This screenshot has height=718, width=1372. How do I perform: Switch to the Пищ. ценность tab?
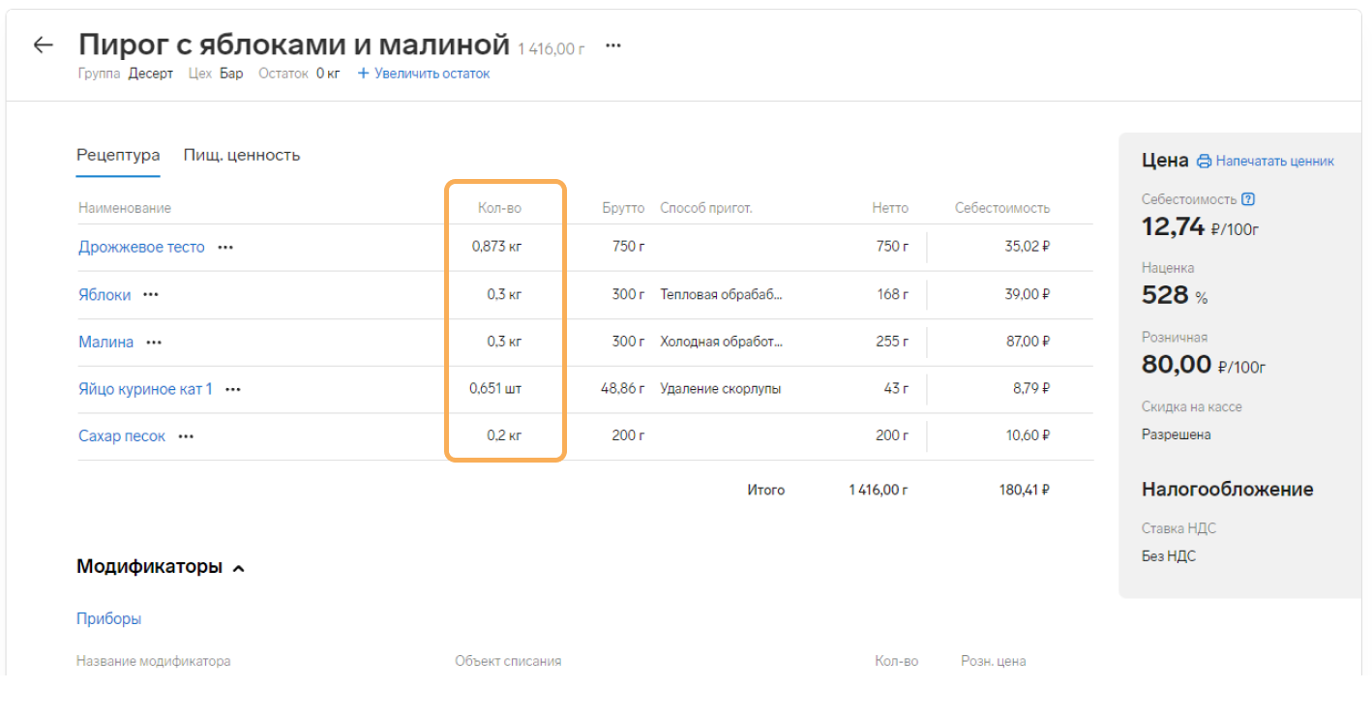[242, 155]
